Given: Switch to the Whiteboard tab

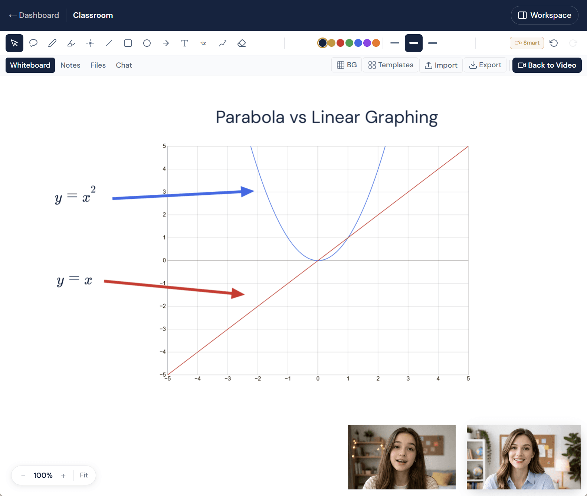Looking at the screenshot, I should click(x=30, y=65).
